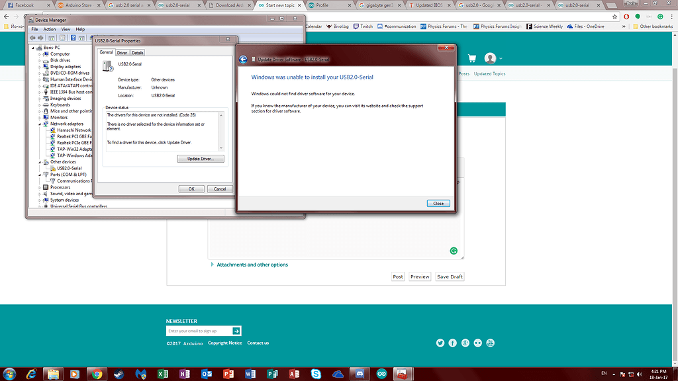Switch to the Driver tab in USB2.0-Serial Properties
Image resolution: width=678 pixels, height=381 pixels.
pos(122,52)
